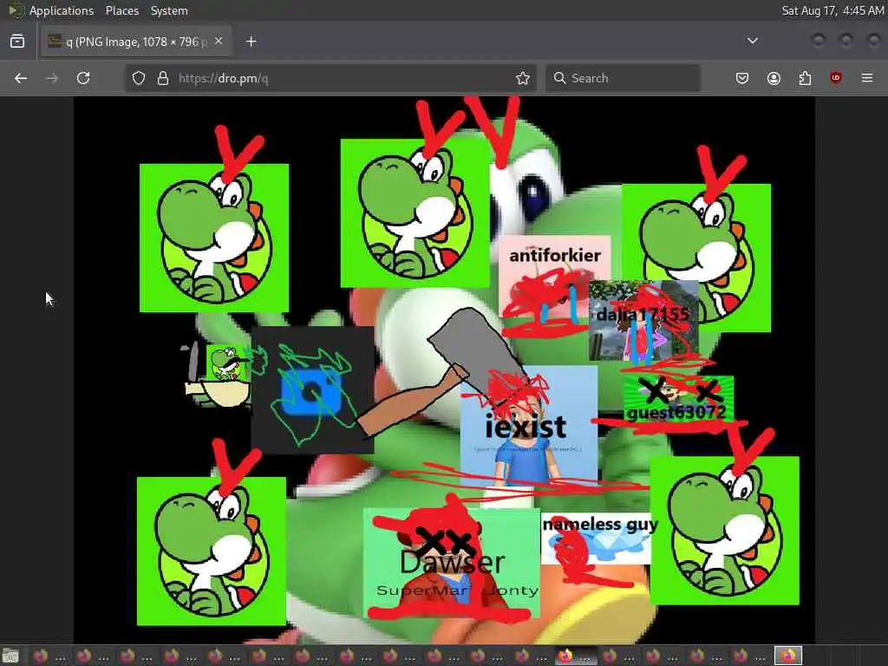The height and width of the screenshot is (666, 888).
Task: Open the System menu
Action: point(169,10)
